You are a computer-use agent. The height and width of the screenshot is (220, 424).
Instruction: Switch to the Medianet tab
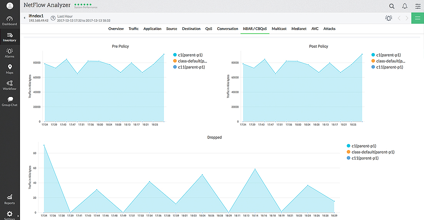(x=299, y=28)
